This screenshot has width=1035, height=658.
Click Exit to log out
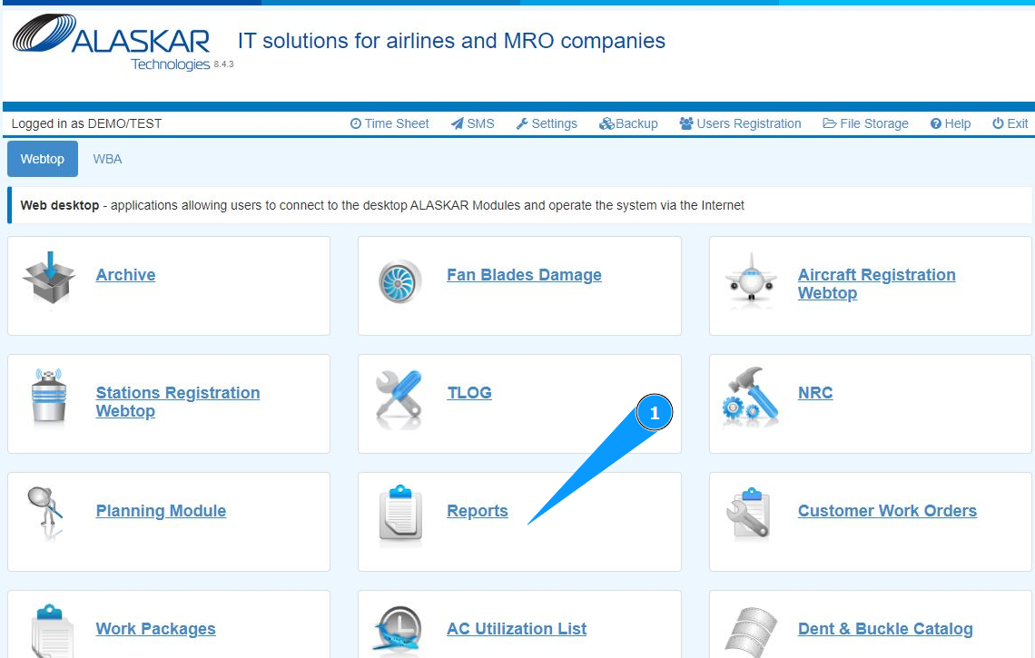[x=1010, y=123]
